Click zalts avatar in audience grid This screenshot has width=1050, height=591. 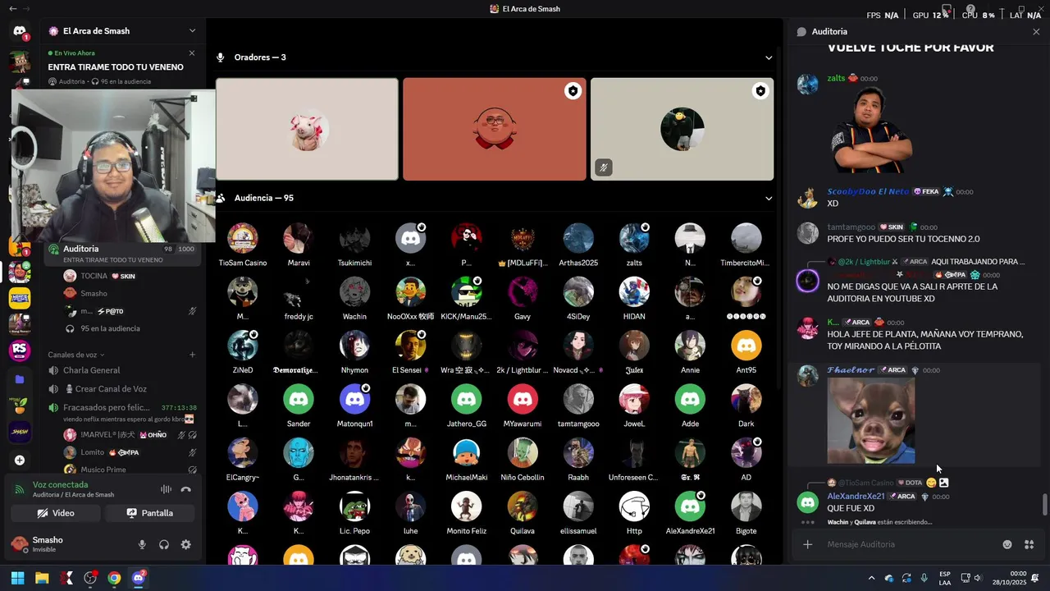[x=634, y=238]
